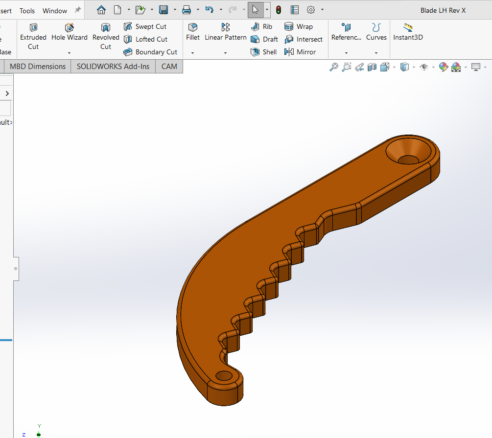Viewport: 492px width, 438px height.
Task: Click the Edit Appearance color ball
Action: click(x=444, y=67)
